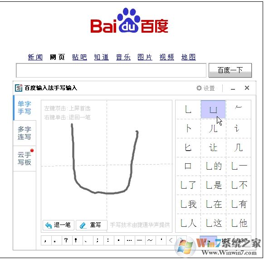Click the Baidu logo
The image size is (264, 259).
129,20
